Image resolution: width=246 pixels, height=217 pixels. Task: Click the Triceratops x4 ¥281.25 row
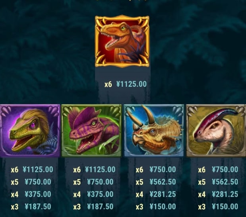[156, 194]
